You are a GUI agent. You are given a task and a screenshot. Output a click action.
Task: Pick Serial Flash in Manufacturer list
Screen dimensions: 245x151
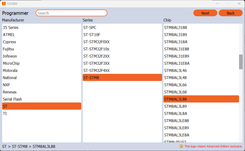pos(12,99)
